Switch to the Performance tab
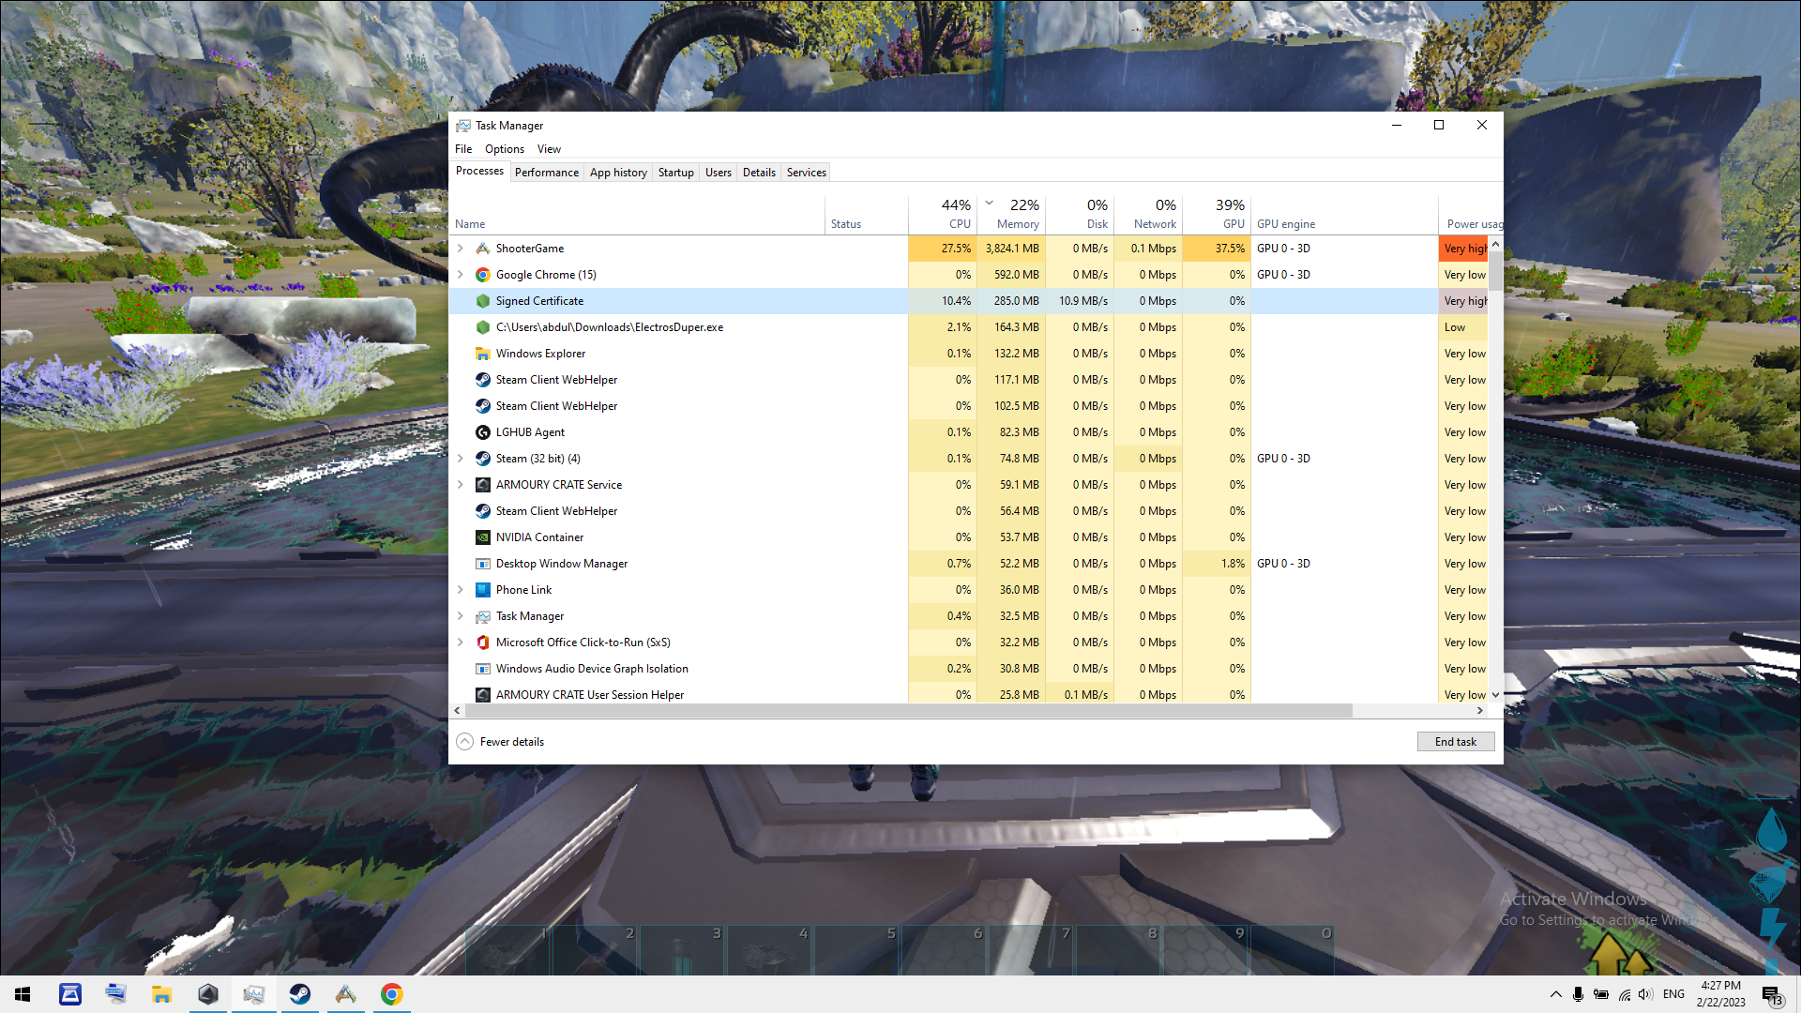The height and width of the screenshot is (1013, 1801). [x=546, y=173]
